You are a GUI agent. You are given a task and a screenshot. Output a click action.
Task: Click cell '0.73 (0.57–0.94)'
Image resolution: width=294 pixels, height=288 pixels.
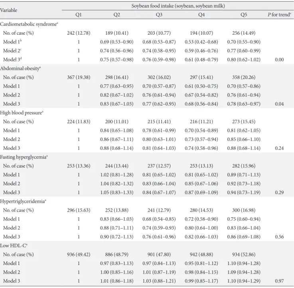point(201,139)
